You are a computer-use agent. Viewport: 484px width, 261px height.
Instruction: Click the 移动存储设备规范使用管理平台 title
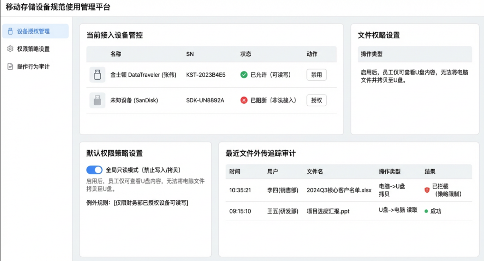58,7
